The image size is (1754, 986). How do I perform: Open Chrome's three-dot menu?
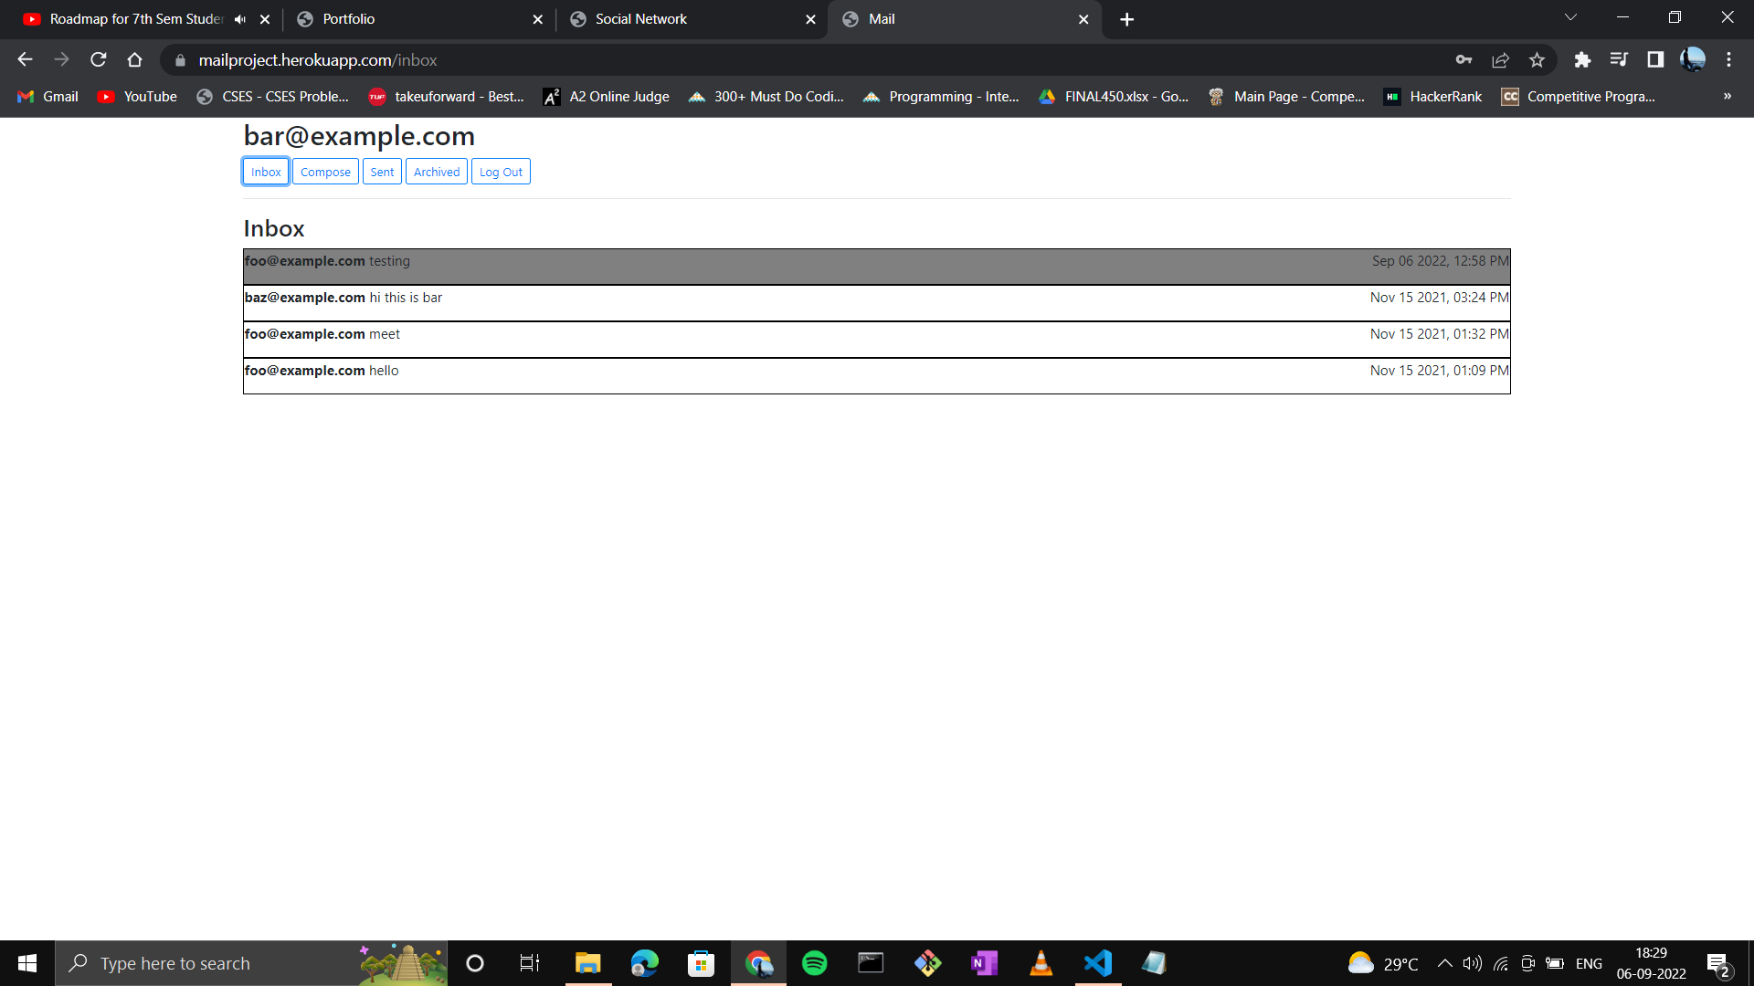pos(1728,59)
